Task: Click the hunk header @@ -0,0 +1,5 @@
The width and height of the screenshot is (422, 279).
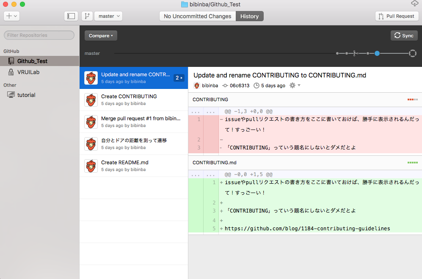Action: (248, 174)
